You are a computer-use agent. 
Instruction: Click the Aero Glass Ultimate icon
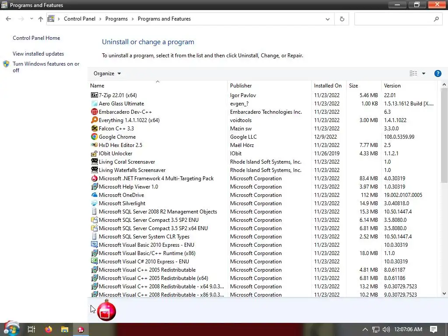coord(94,103)
